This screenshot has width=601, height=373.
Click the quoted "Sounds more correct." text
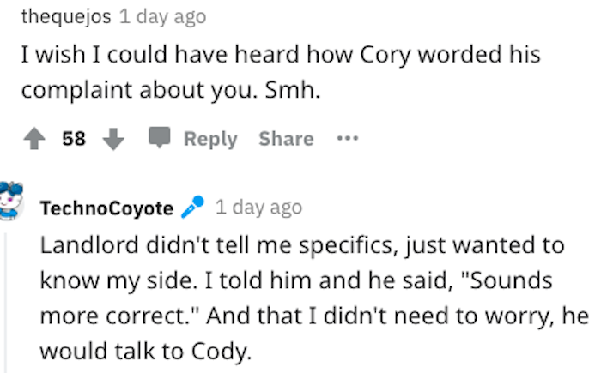296,298
